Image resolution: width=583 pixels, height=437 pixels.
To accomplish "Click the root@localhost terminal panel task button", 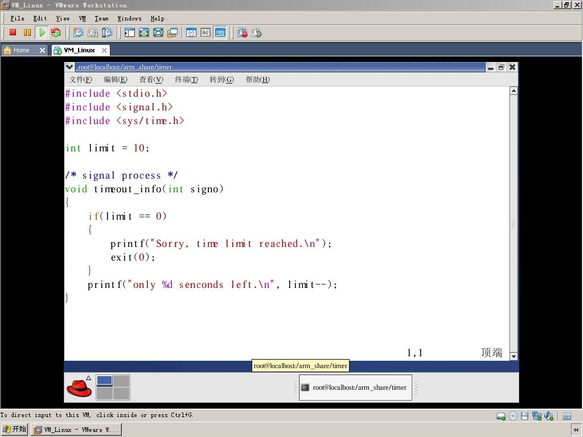I will [355, 387].
